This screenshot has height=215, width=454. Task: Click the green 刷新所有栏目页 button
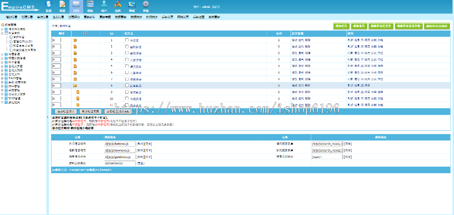click(x=381, y=26)
